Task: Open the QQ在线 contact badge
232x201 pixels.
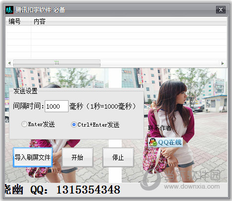Action: tap(165, 142)
